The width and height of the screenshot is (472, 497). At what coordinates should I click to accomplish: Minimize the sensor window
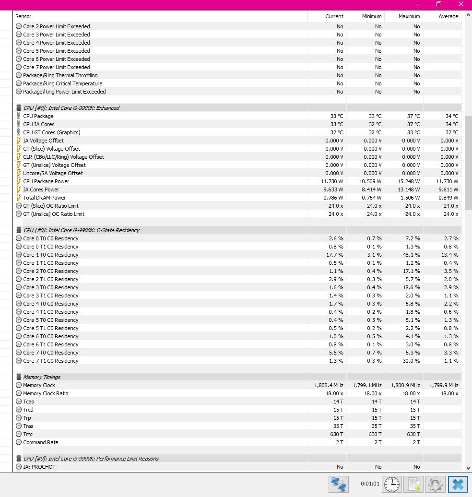[417, 4]
